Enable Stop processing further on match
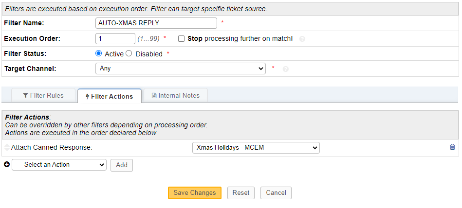The image size is (462, 208). 182,38
